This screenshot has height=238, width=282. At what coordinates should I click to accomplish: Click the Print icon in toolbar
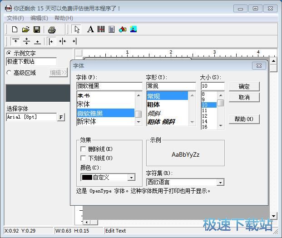point(52,30)
